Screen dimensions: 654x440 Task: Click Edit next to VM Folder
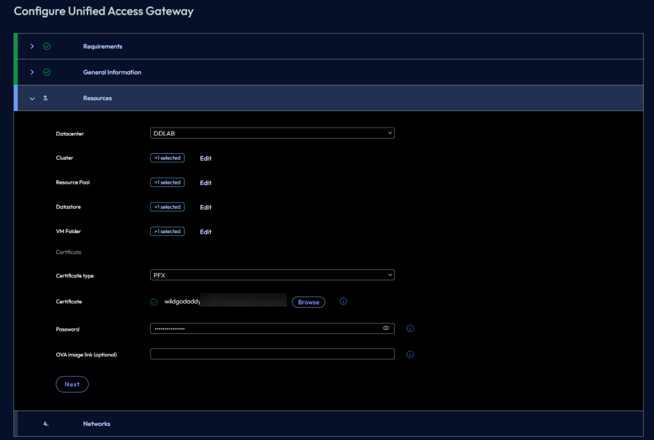click(206, 232)
